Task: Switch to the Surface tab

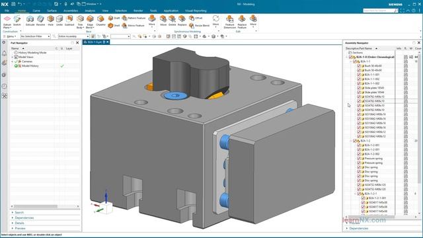Action: [52, 11]
